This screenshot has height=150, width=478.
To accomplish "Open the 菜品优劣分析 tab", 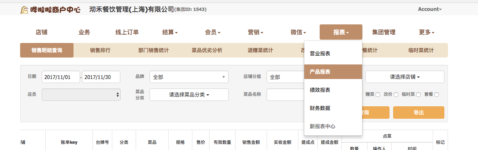I will point(207,50).
